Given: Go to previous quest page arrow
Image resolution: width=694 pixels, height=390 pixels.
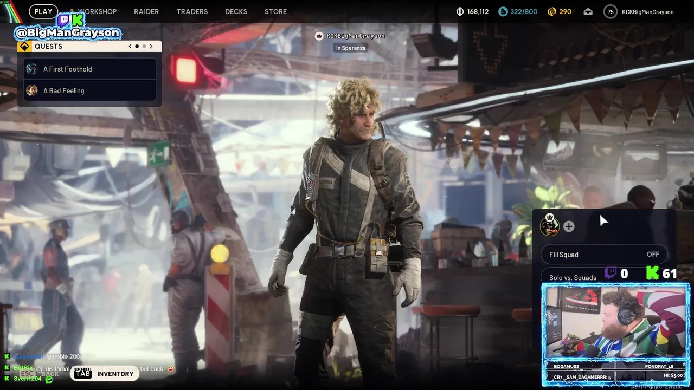Looking at the screenshot, I should click(x=130, y=46).
